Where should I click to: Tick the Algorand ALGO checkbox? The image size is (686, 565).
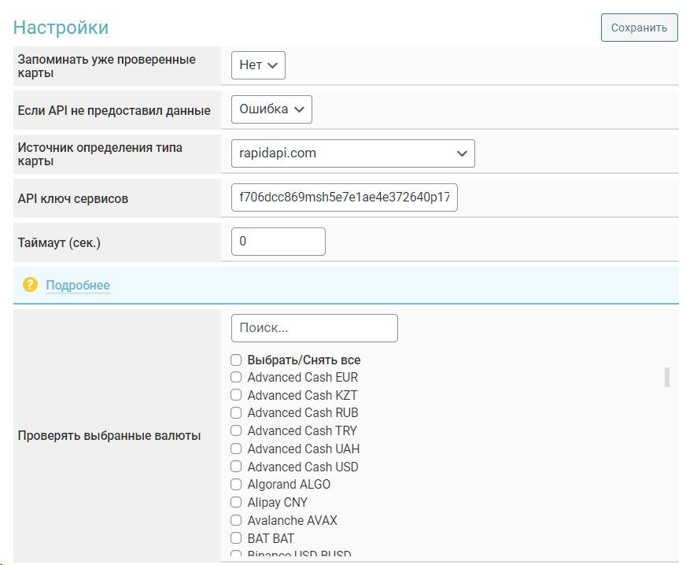(236, 484)
